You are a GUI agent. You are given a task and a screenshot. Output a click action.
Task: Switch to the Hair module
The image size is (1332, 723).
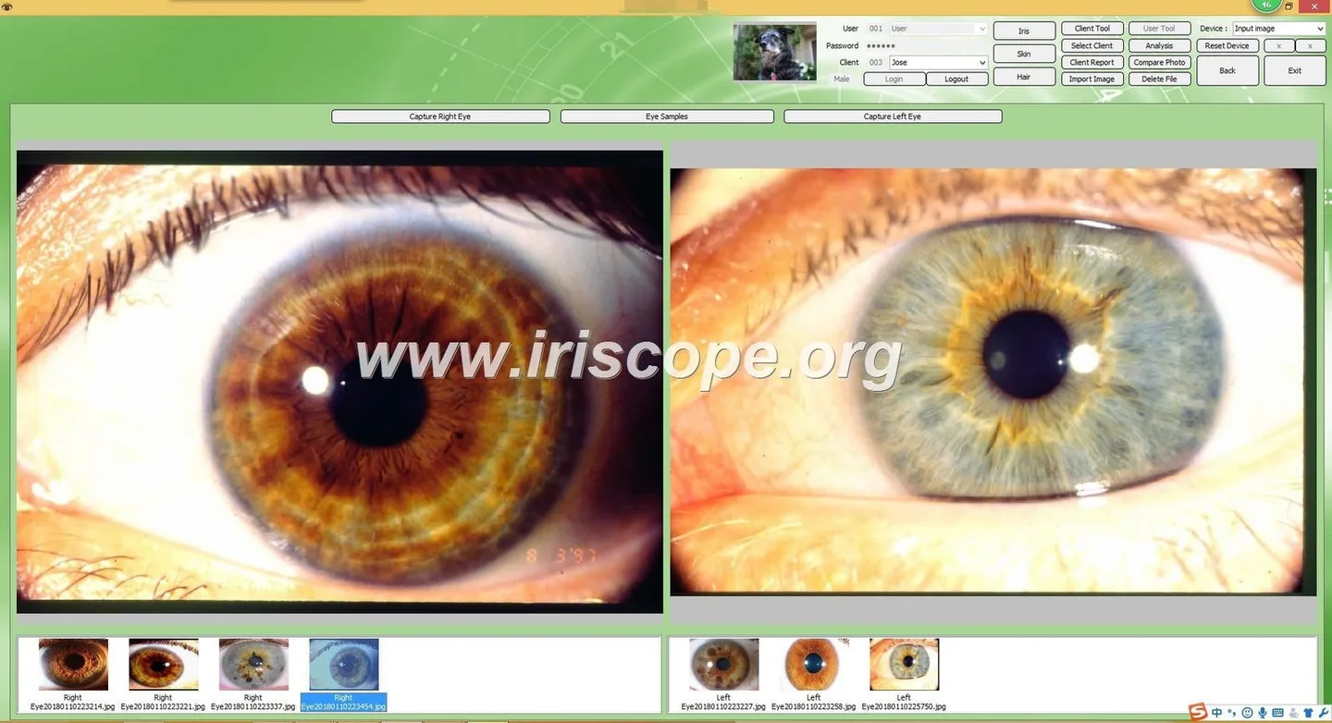(1024, 77)
